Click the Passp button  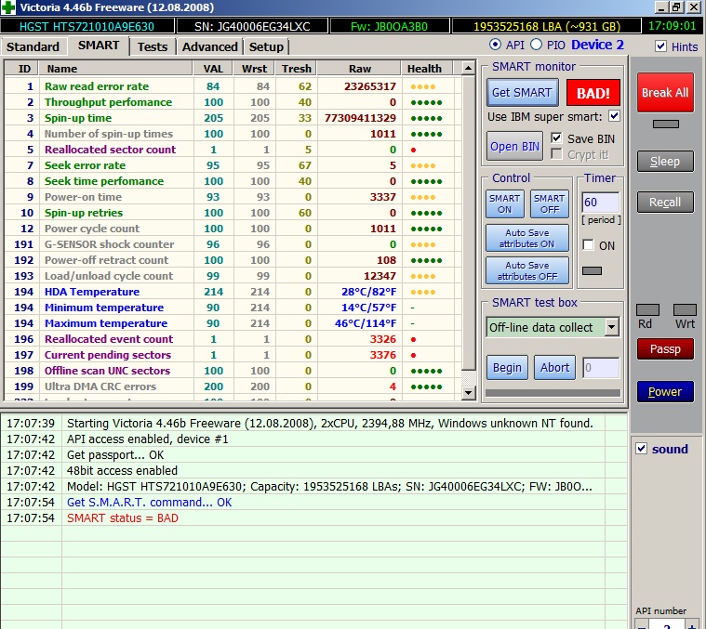point(665,349)
